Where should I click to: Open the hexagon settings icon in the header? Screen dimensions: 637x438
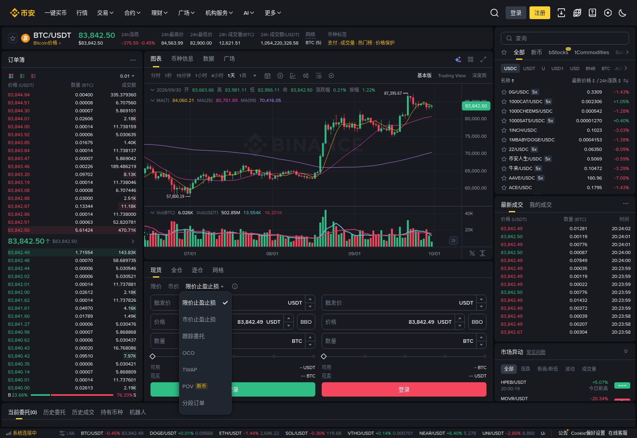pos(608,13)
